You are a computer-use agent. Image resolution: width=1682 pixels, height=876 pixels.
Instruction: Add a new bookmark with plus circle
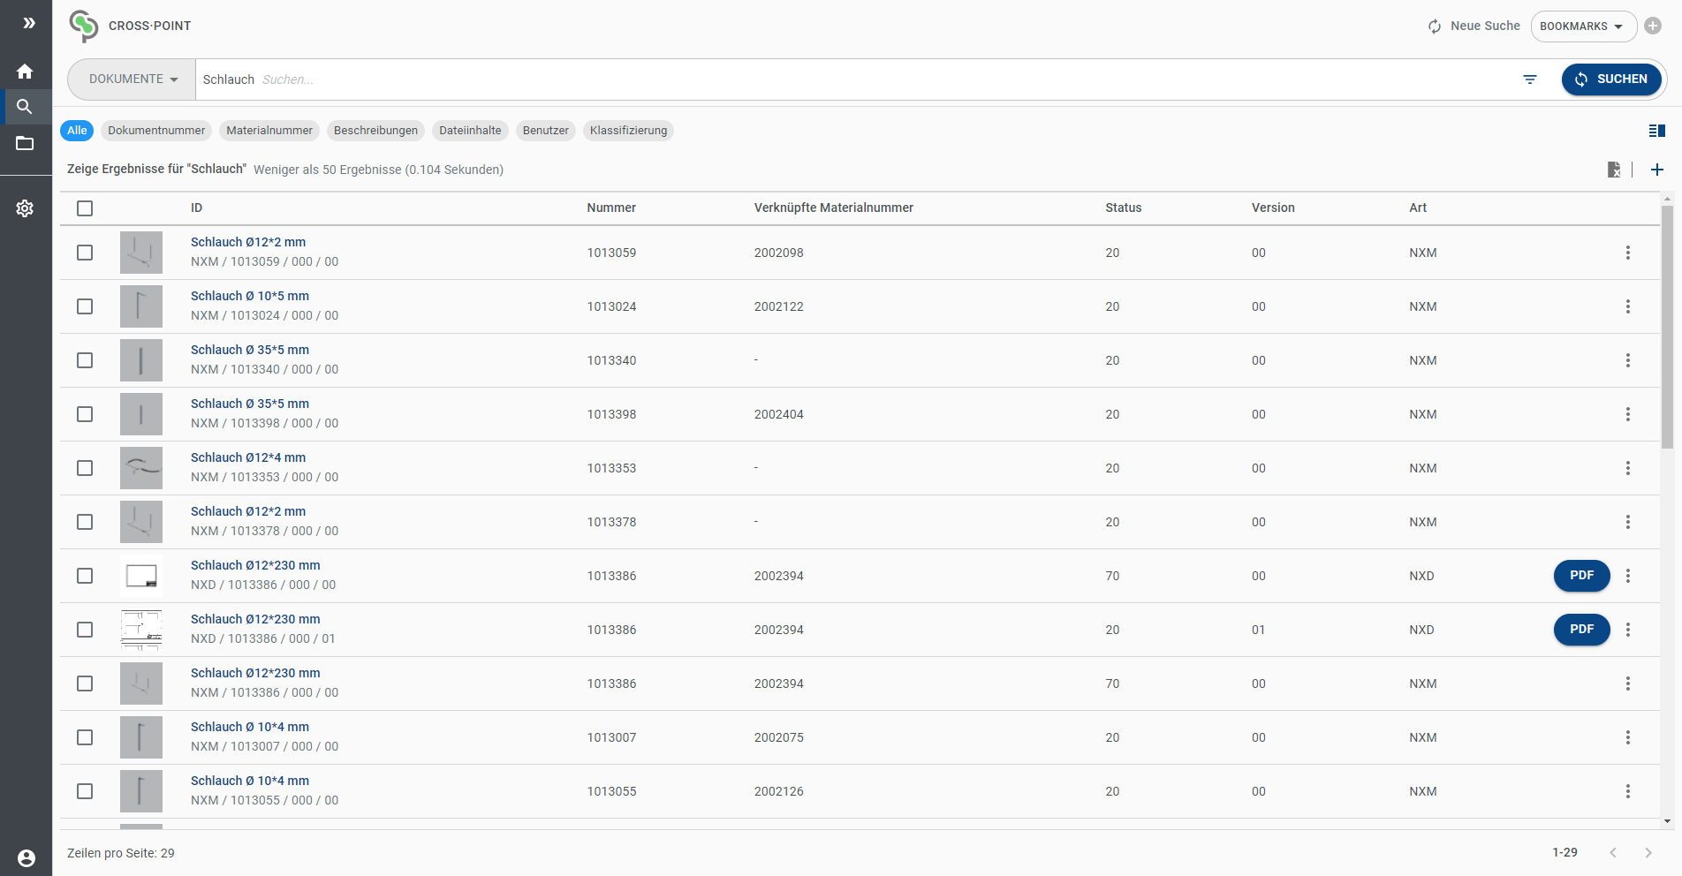click(x=1653, y=26)
